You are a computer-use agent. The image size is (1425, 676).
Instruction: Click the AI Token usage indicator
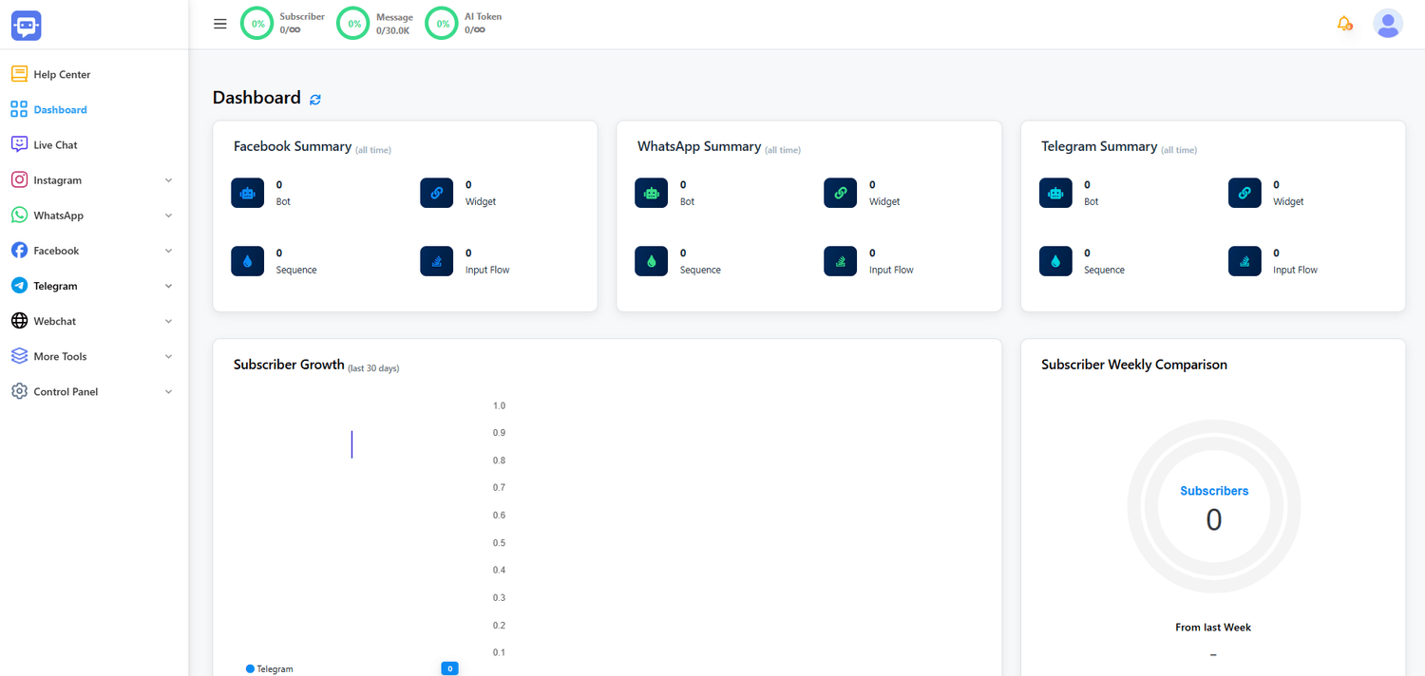pos(441,24)
